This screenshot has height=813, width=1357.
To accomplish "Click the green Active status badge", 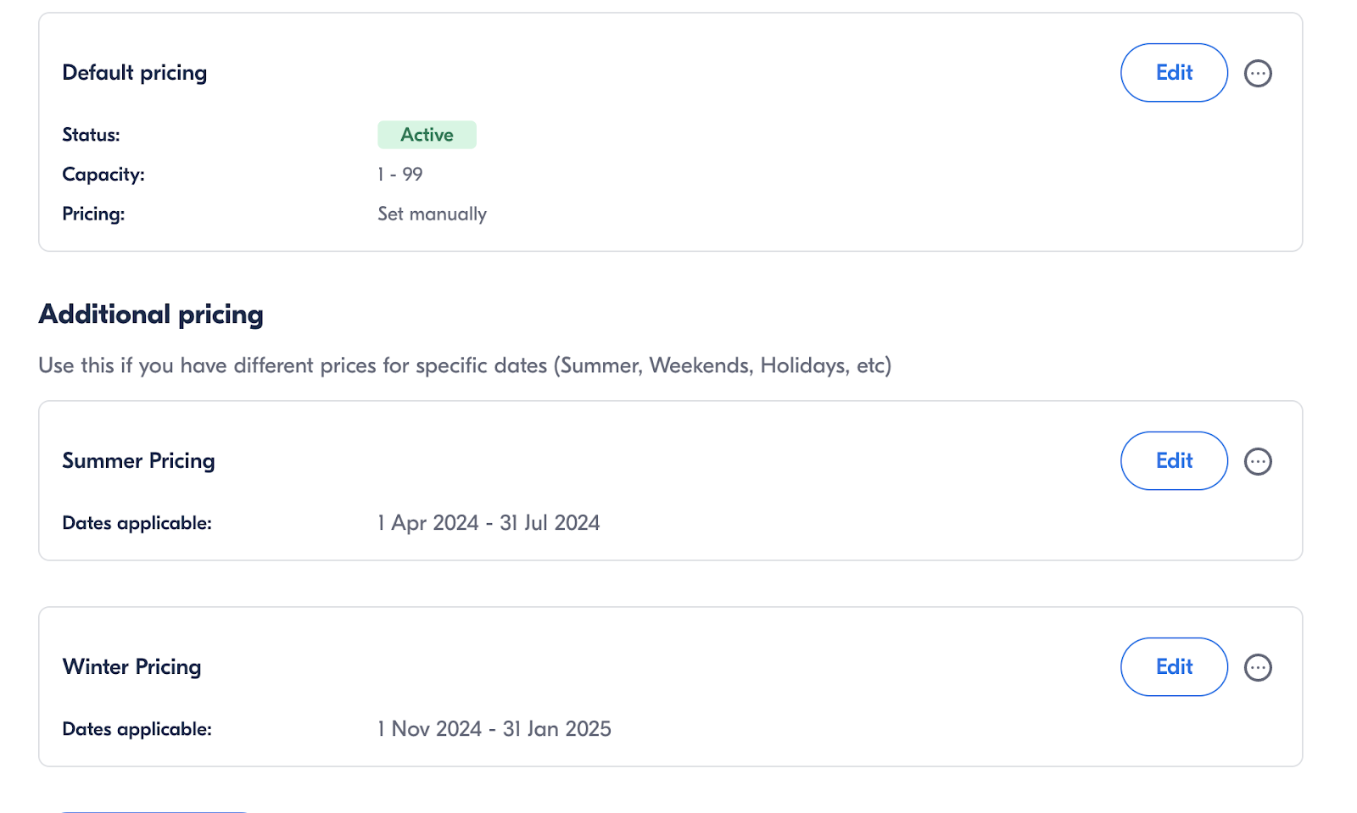I will pos(427,135).
